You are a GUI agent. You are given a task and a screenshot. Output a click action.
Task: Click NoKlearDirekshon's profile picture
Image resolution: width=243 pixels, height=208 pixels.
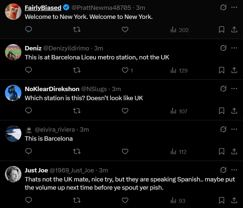point(13,93)
